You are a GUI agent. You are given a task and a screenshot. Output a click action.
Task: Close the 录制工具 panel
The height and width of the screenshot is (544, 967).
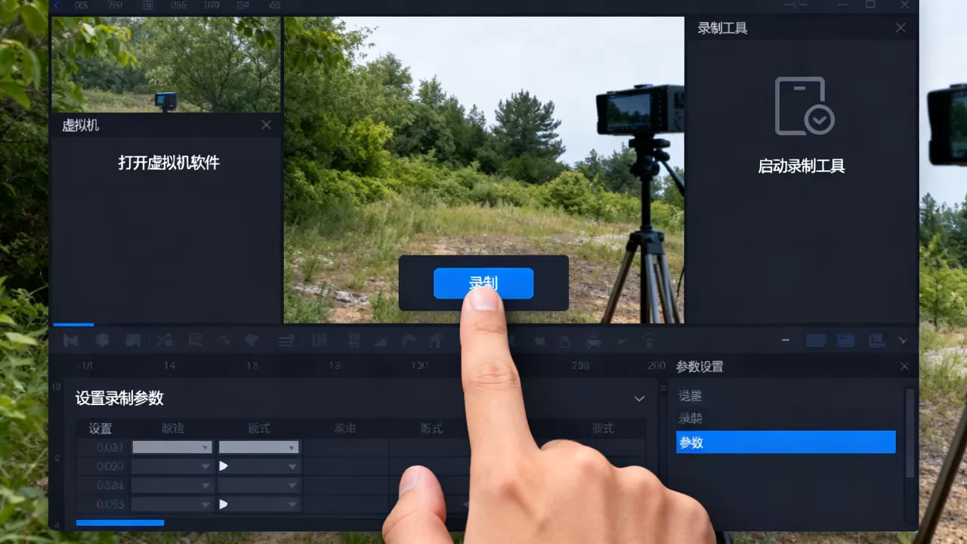tap(901, 28)
